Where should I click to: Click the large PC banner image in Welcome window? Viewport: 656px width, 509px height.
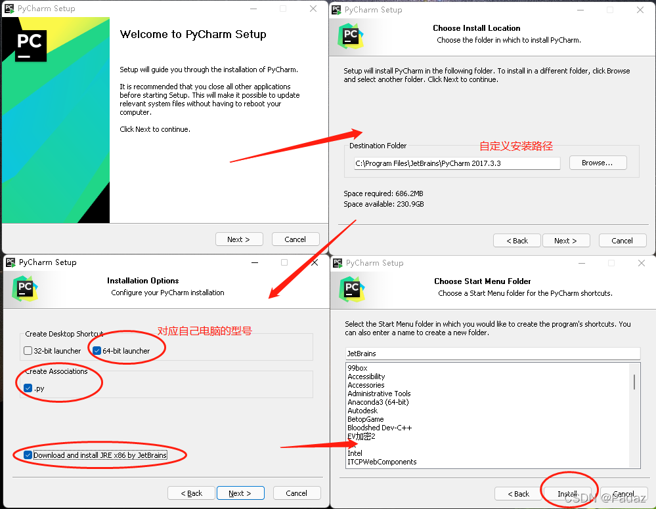[x=56, y=120]
